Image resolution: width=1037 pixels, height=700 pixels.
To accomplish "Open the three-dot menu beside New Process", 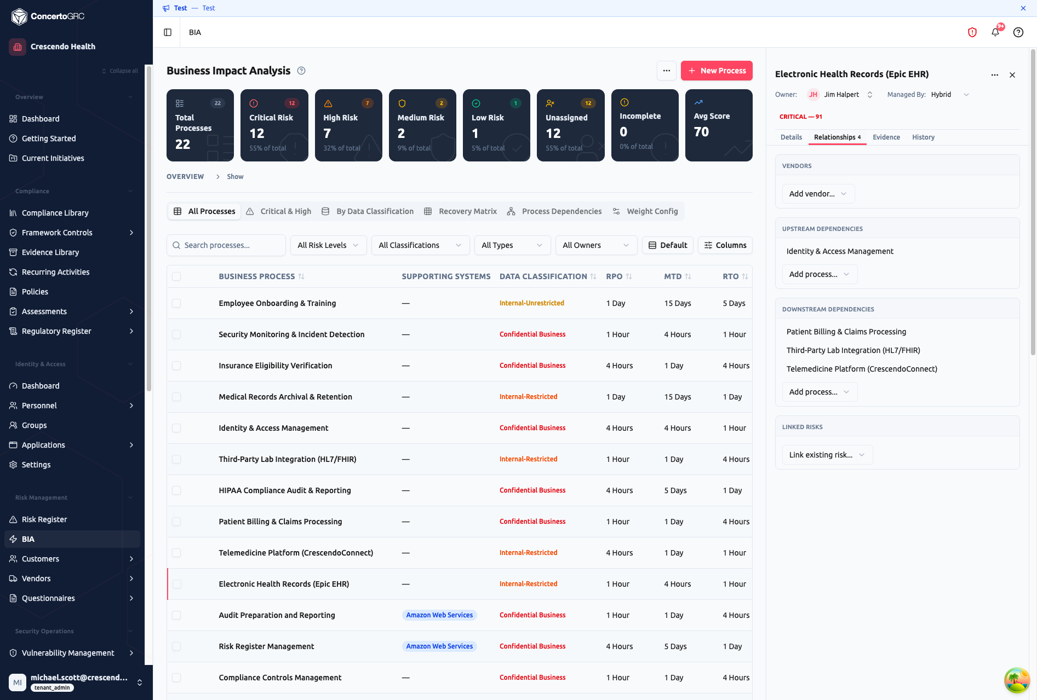I will click(667, 71).
